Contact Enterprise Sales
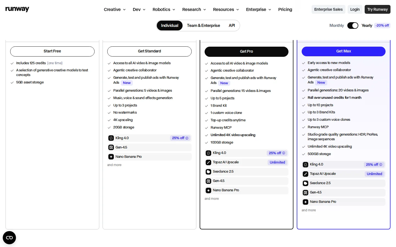This screenshot has height=247, width=396. tap(328, 9)
